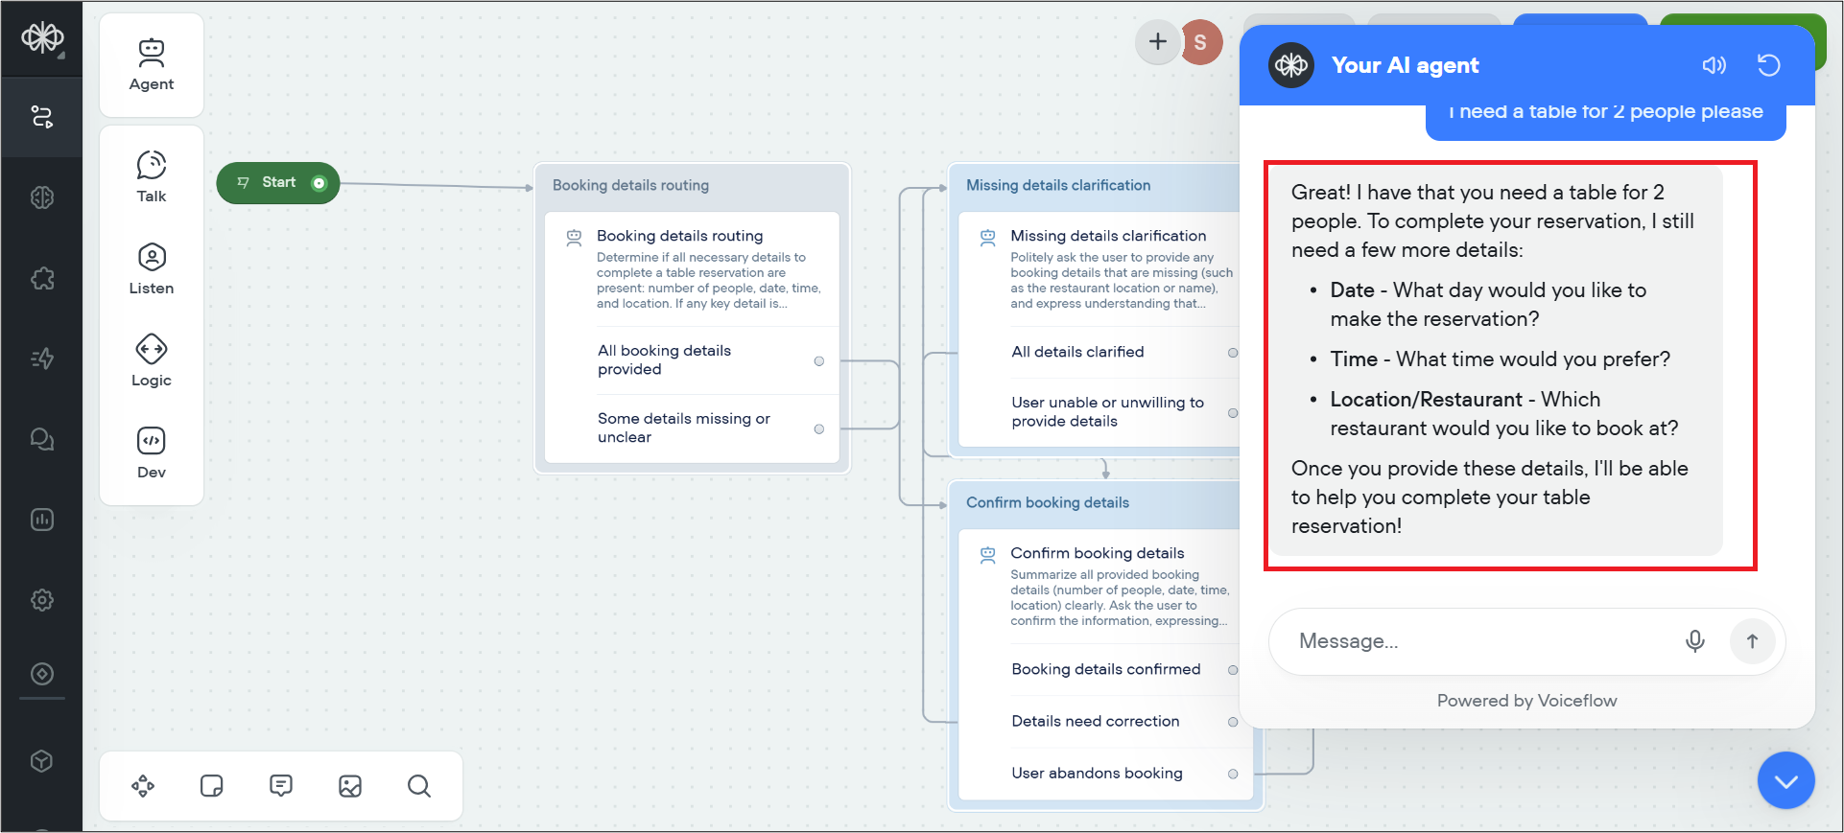Restart the AI agent conversation
This screenshot has width=1844, height=833.
1768,65
